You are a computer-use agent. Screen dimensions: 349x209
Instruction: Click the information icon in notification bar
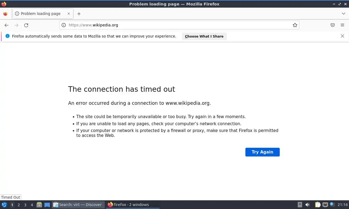coord(7,36)
